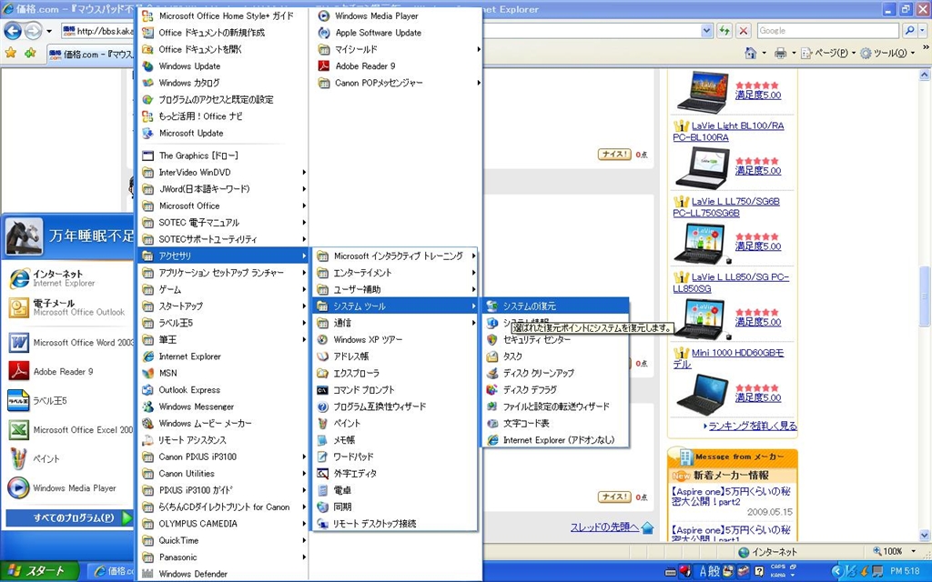Click the IE refresh button
The image size is (932, 582).
pyautogui.click(x=724, y=31)
